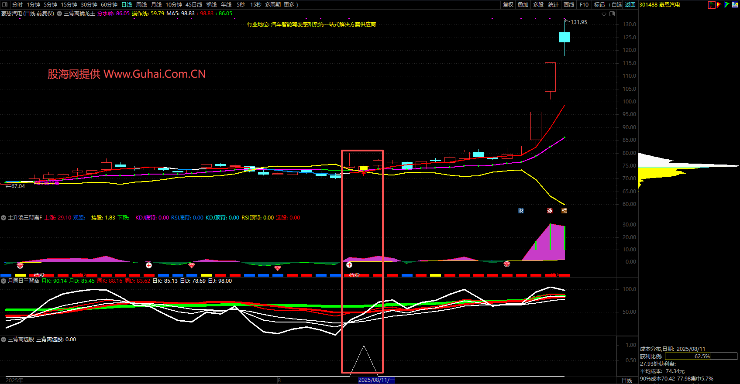740x384 pixels.
Task: Click the 豪恩汽电(日线.前复权) chart label
Action: pos(28,14)
